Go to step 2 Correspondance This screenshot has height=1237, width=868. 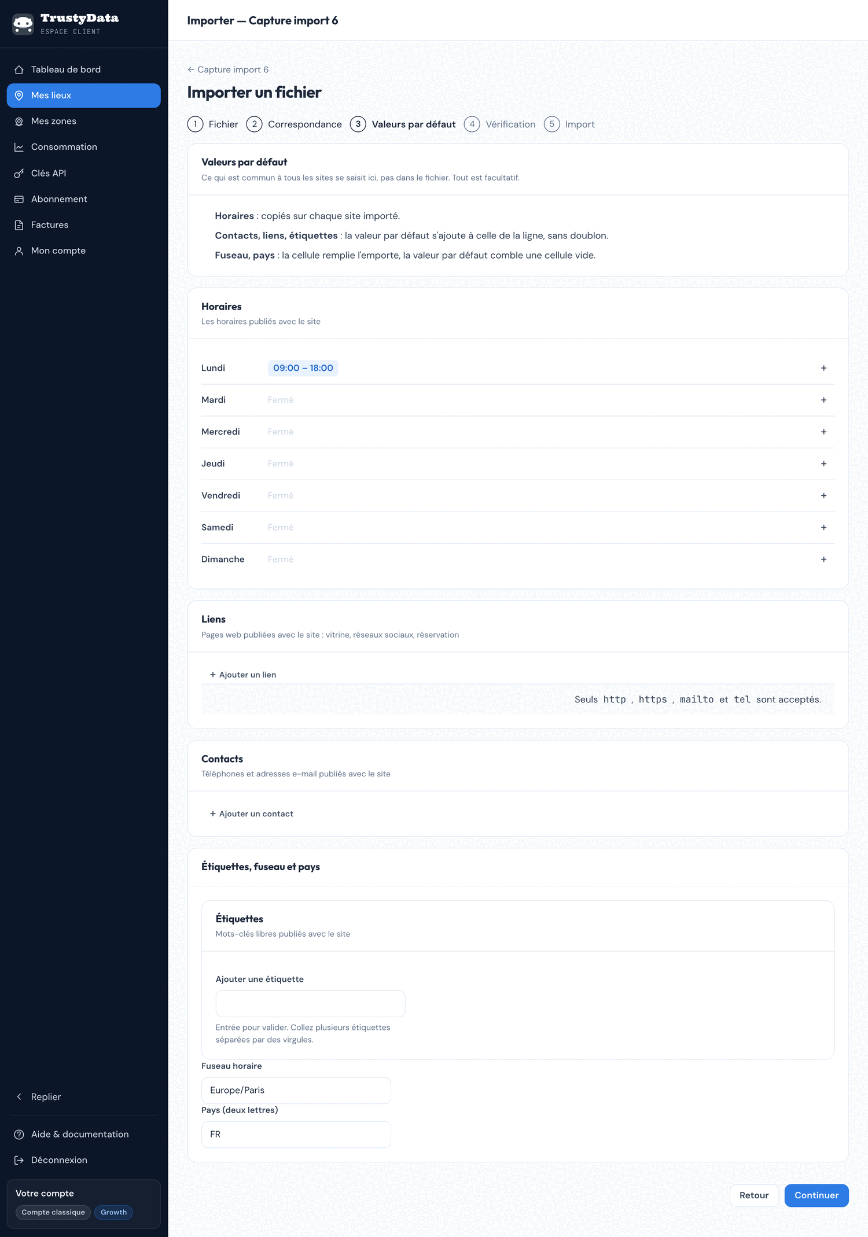(x=294, y=124)
